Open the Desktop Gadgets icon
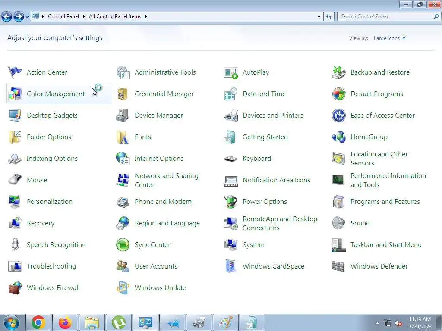442x331 pixels. (15, 116)
